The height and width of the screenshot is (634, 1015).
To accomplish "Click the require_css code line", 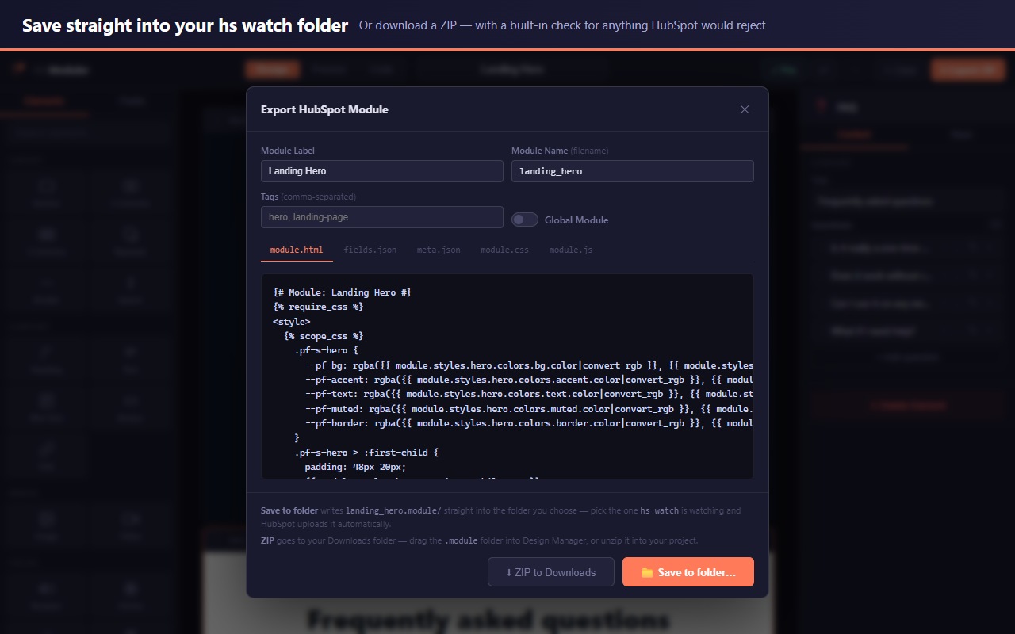I will [318, 307].
